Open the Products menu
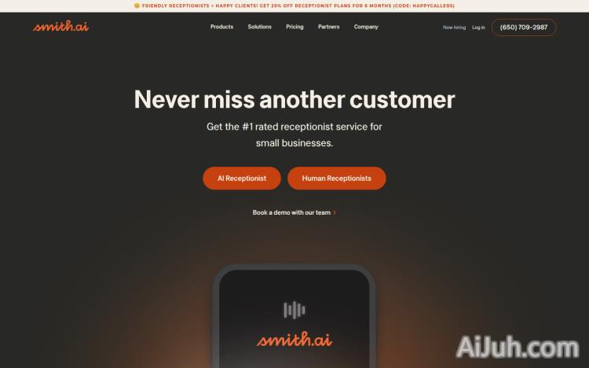589x368 pixels. coord(221,27)
